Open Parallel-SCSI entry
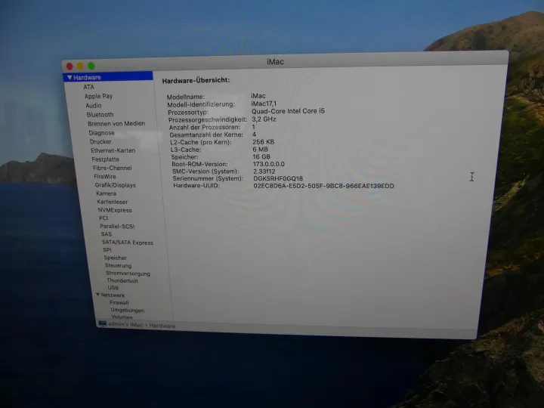This screenshot has width=544, height=408. click(x=117, y=226)
